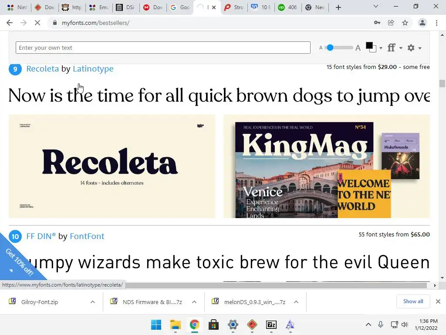Expand the color swatch dropdown arrow
Screen dimensions: 446x335
pos(381,48)
